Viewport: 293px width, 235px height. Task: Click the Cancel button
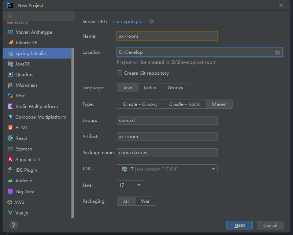click(270, 225)
